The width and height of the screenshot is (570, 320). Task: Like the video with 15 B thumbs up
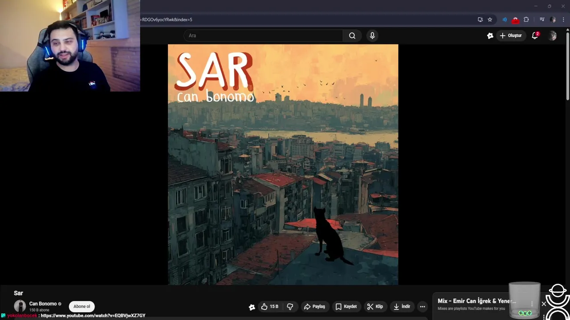[x=270, y=307]
